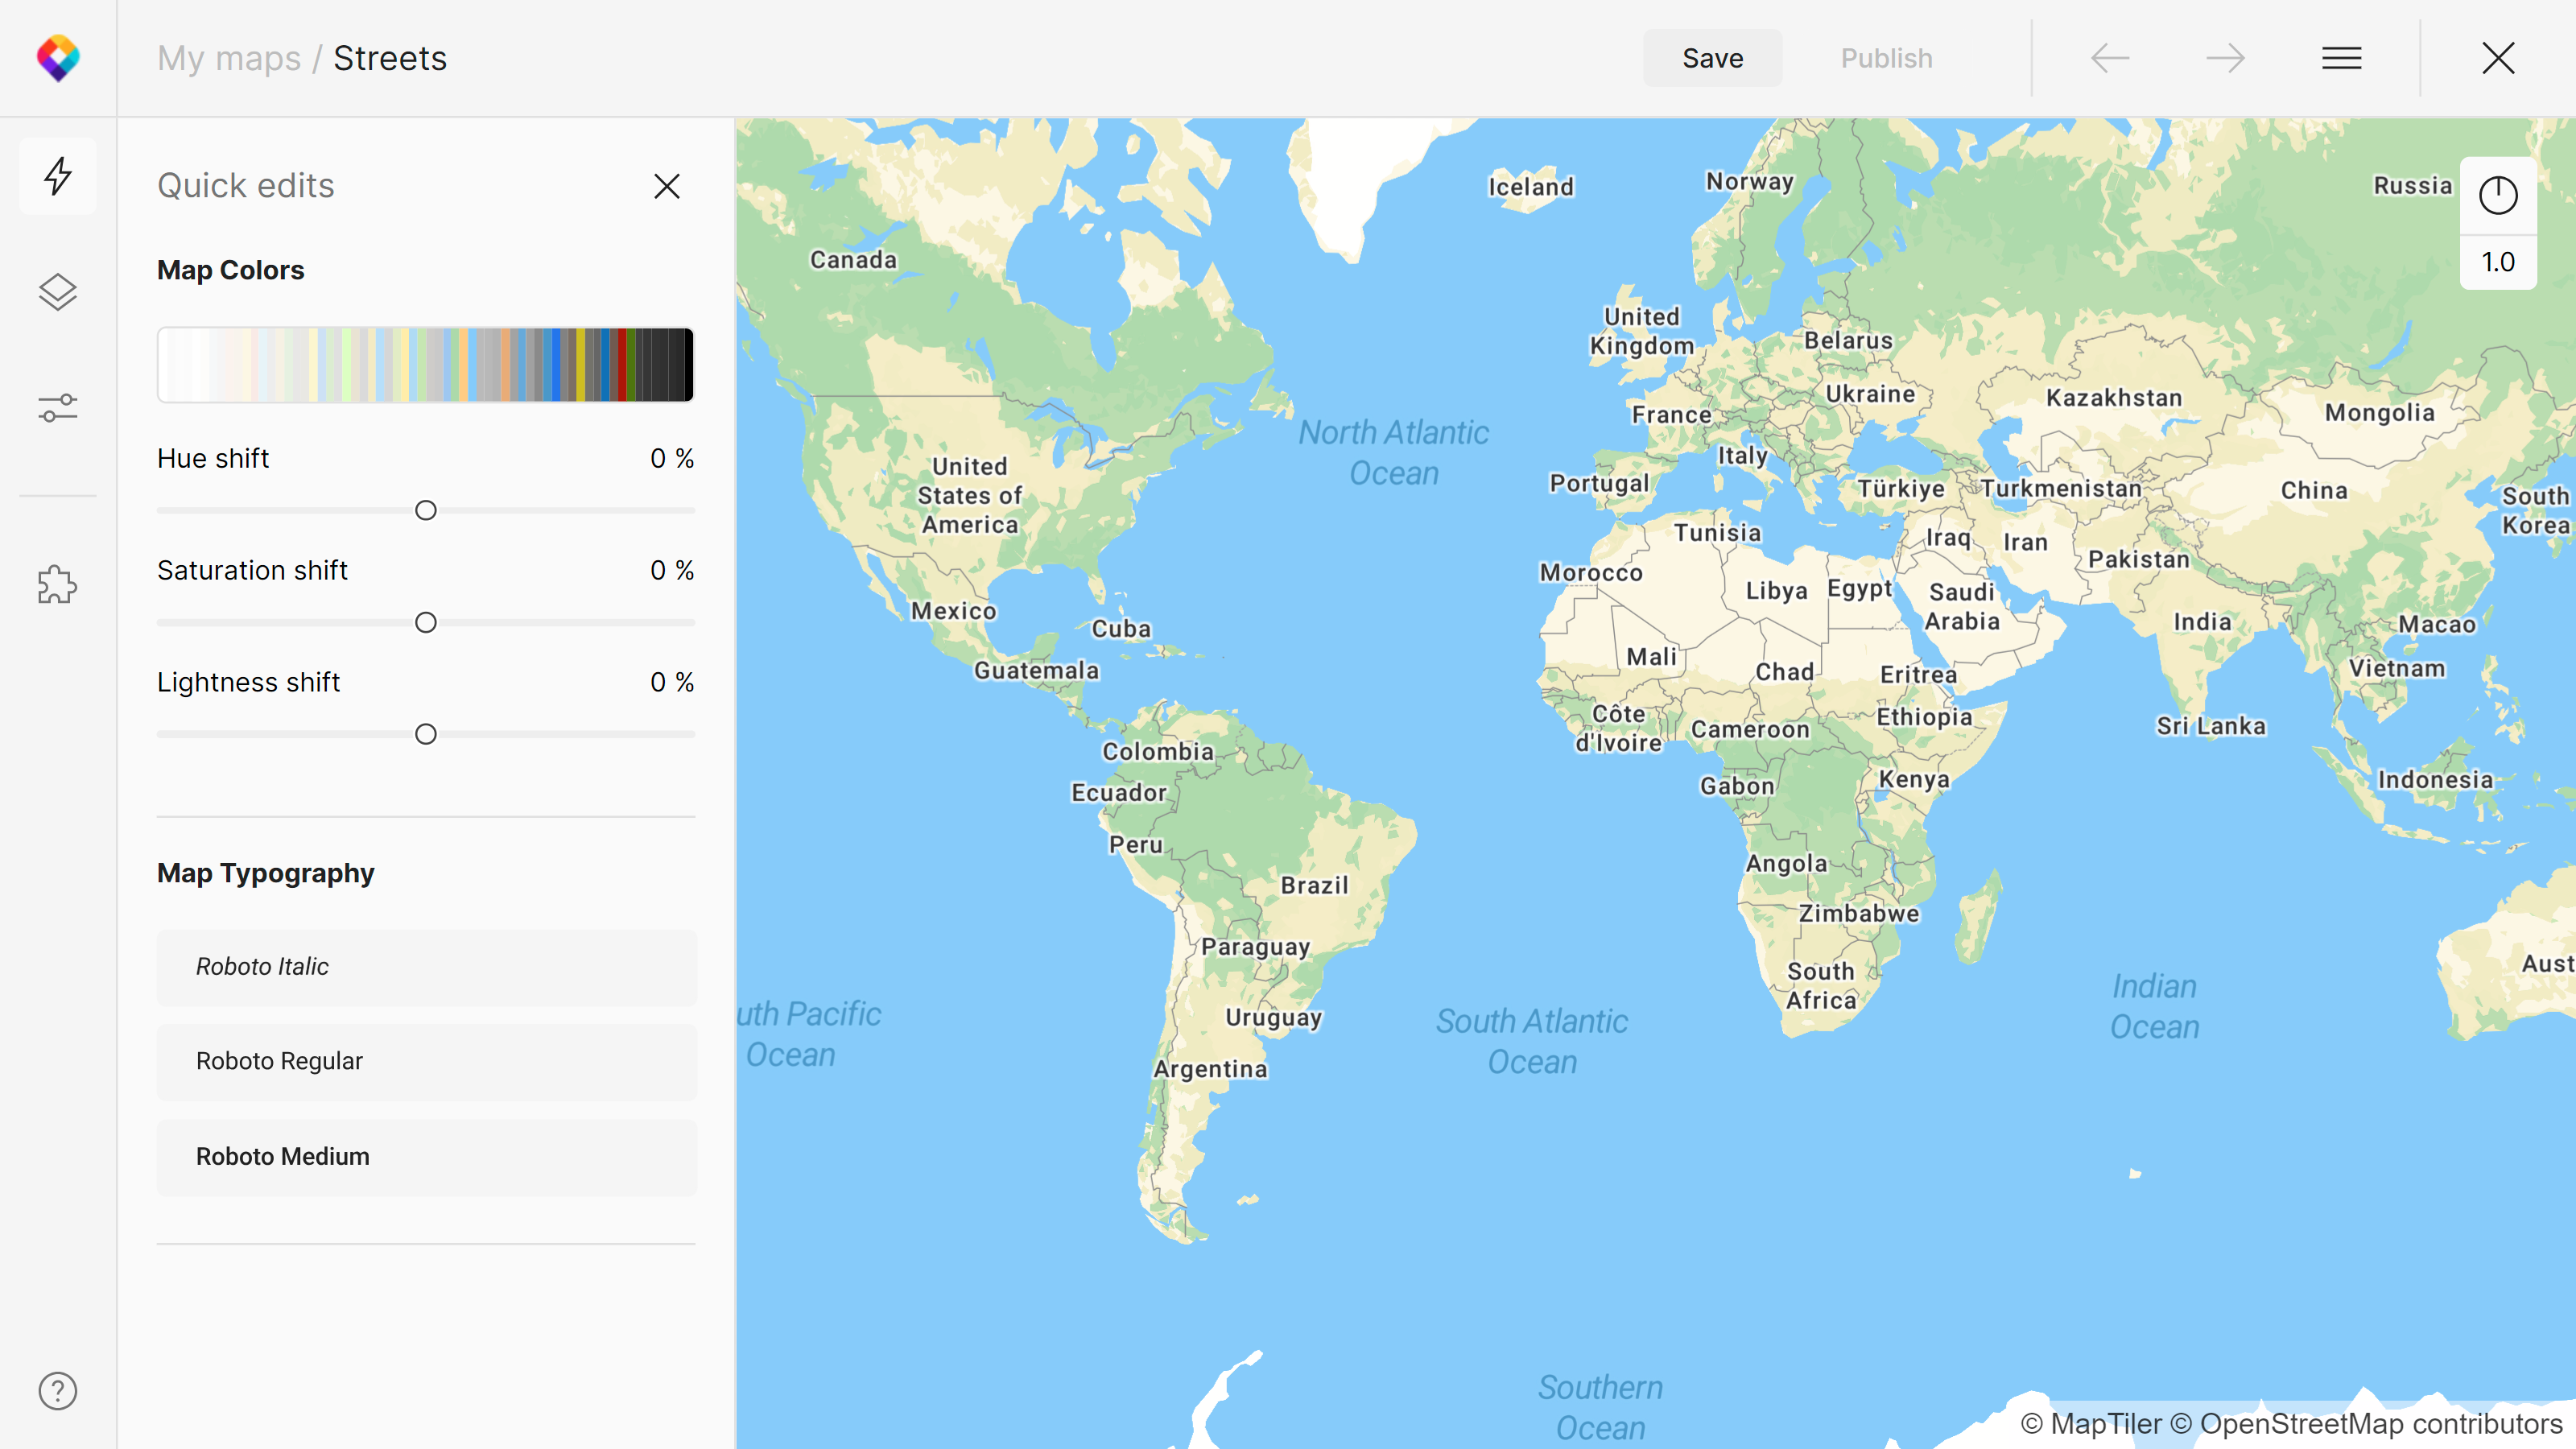
Task: Click the MapTiler logo
Action: (x=58, y=58)
